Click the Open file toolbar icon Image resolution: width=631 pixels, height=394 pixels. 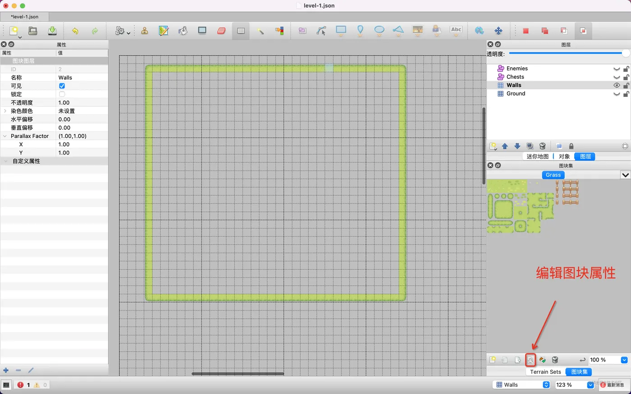click(33, 31)
